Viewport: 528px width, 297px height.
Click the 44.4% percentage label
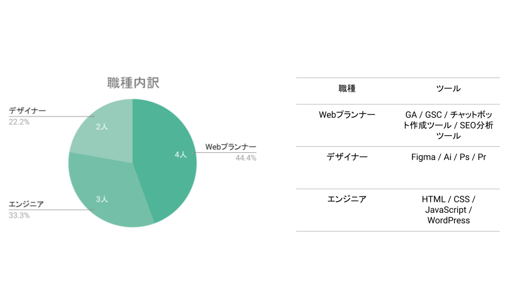point(246,158)
